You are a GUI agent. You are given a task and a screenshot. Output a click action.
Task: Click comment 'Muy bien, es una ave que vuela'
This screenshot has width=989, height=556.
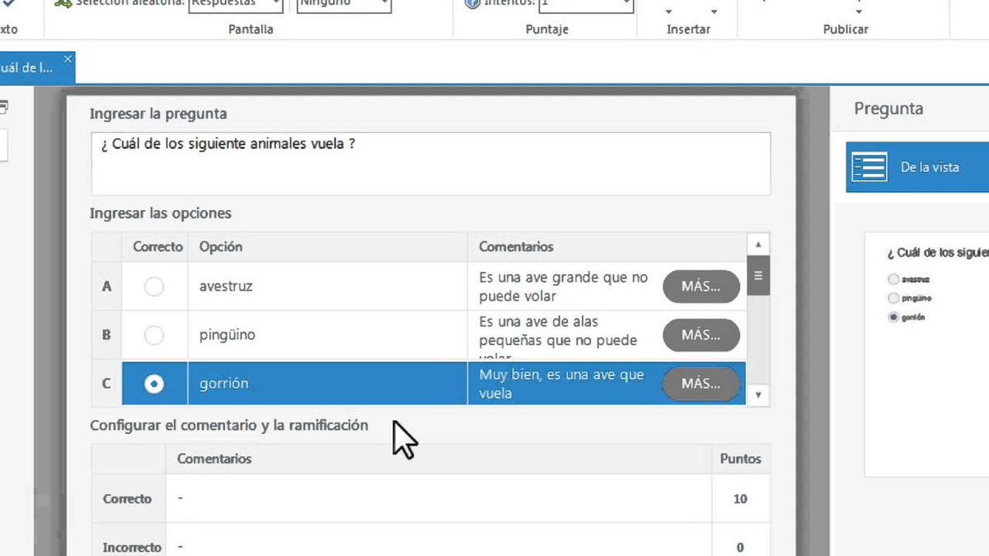pyautogui.click(x=561, y=384)
